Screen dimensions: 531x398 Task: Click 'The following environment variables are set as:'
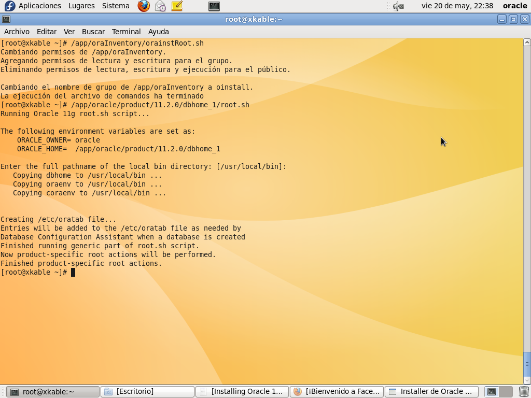pos(98,131)
